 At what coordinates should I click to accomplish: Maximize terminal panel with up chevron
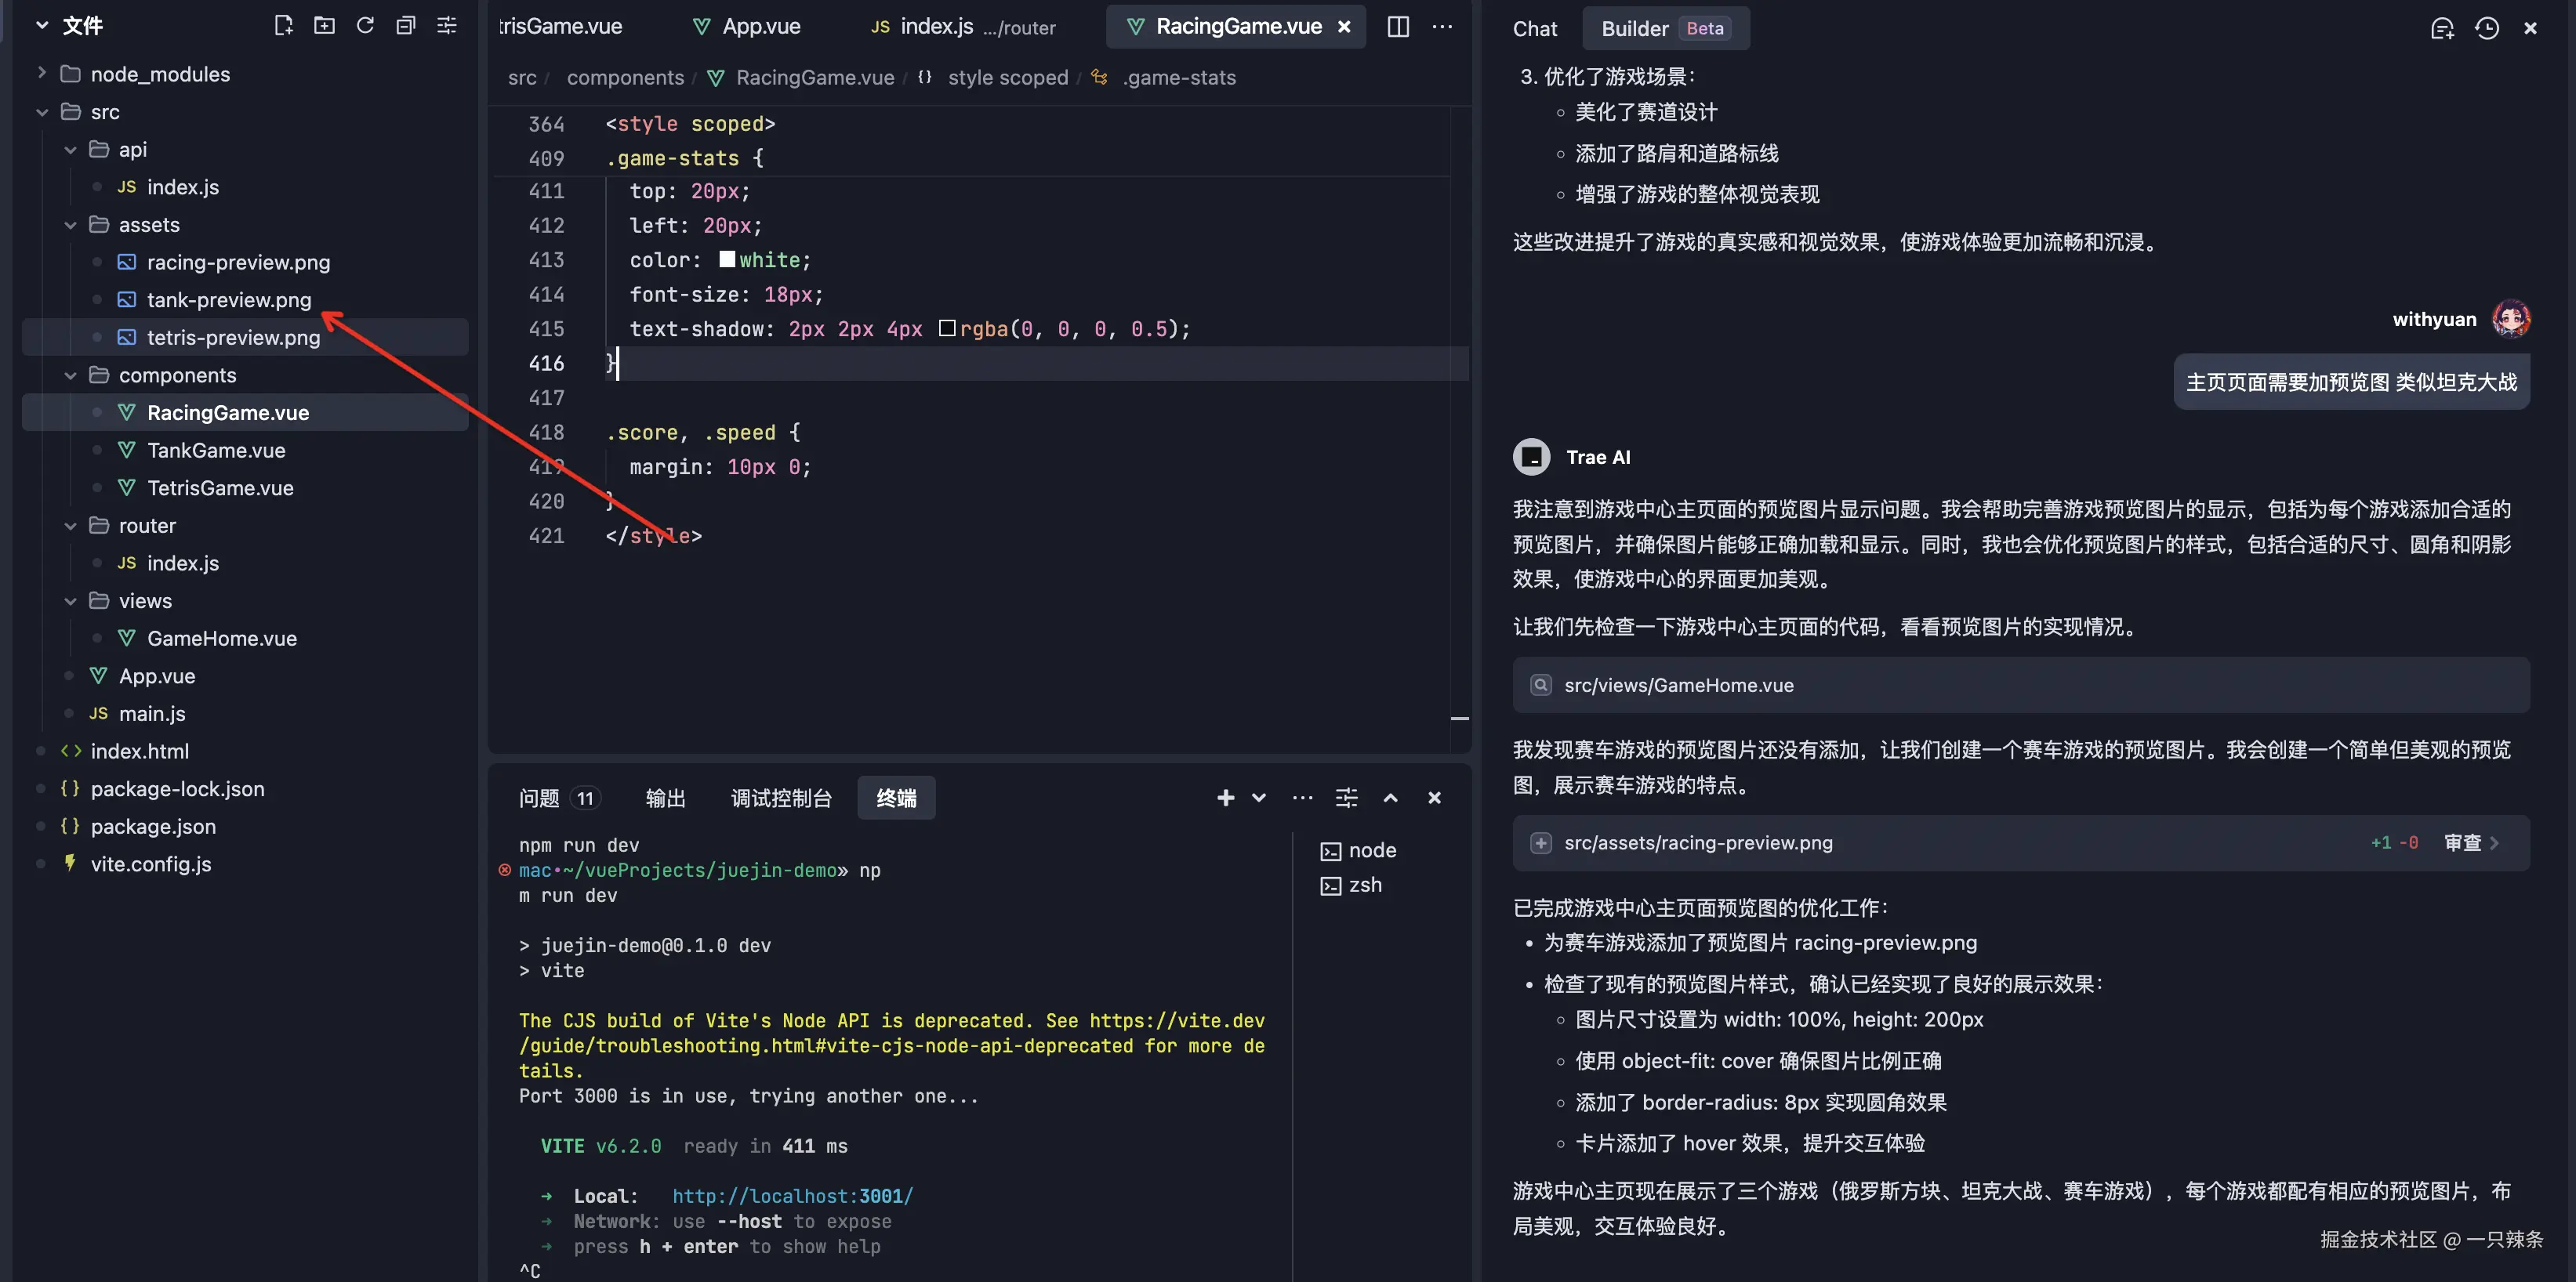(1390, 798)
